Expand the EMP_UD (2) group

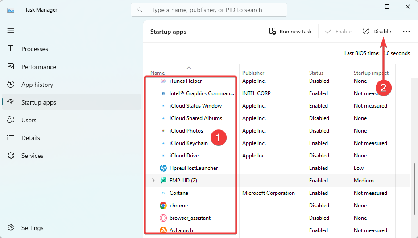point(153,181)
